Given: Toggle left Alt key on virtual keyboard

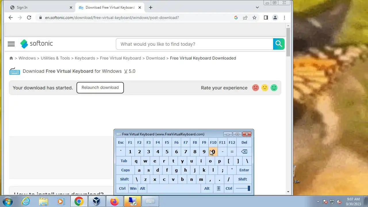Looking at the screenshot, I should 143,189.
